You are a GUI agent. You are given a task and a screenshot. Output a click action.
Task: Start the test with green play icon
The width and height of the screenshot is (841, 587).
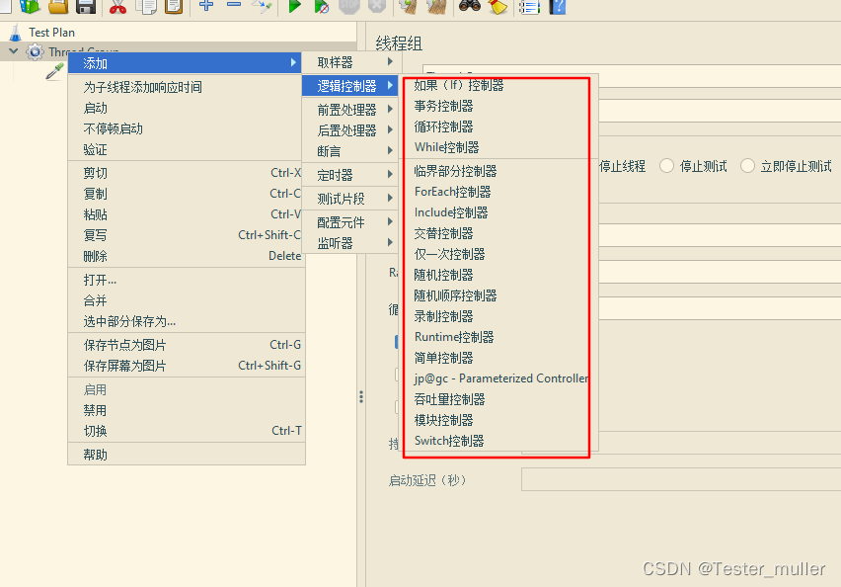(294, 5)
